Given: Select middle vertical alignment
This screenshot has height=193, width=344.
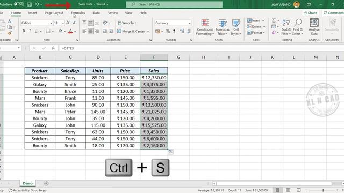Looking at the screenshot, I should [x=90, y=23].
